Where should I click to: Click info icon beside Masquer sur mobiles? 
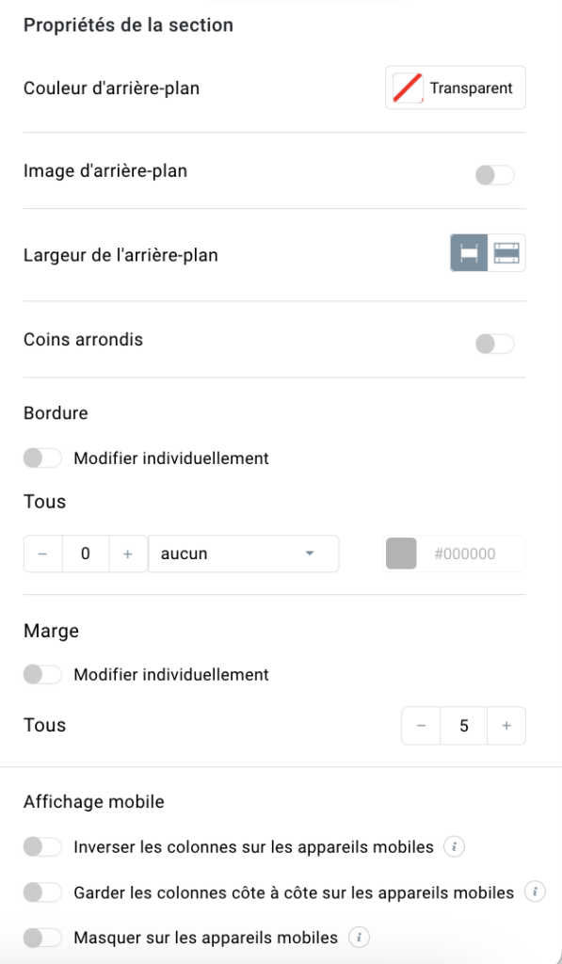tap(359, 938)
